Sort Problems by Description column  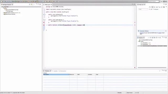point(56,74)
